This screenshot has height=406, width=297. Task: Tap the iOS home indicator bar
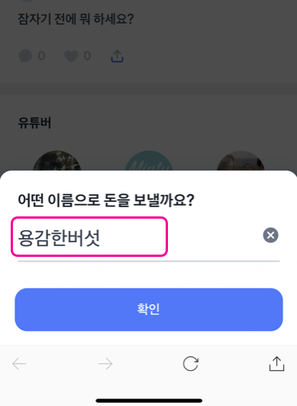point(149,401)
